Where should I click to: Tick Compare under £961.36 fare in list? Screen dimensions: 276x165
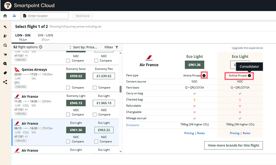click(68, 142)
